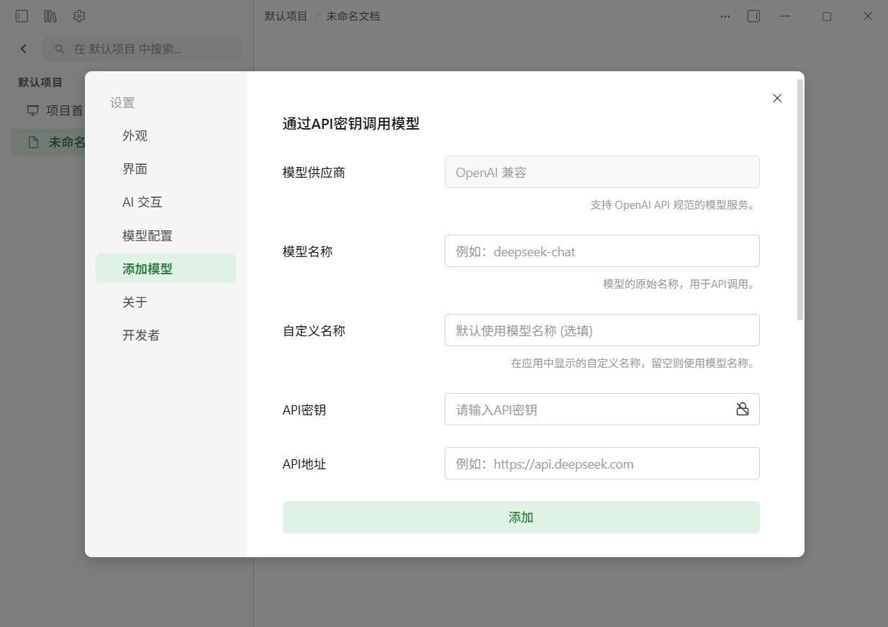Viewport: 888px width, 627px height.
Task: Click the 未命名 document icon in sidebar
Action: (x=32, y=142)
